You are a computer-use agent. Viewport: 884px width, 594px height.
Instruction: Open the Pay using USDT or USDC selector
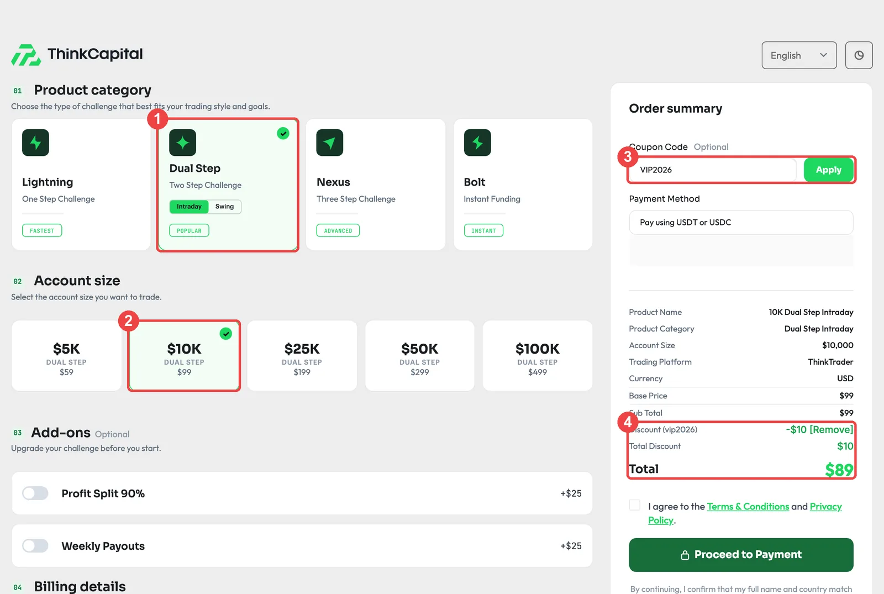pyautogui.click(x=741, y=222)
